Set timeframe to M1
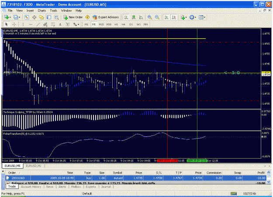The height and width of the screenshot is (197, 273). pyautogui.click(x=86, y=24)
